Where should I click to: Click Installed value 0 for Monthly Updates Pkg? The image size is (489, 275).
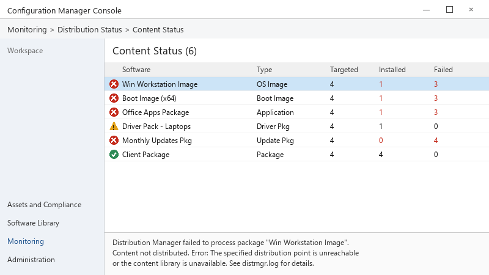381,141
